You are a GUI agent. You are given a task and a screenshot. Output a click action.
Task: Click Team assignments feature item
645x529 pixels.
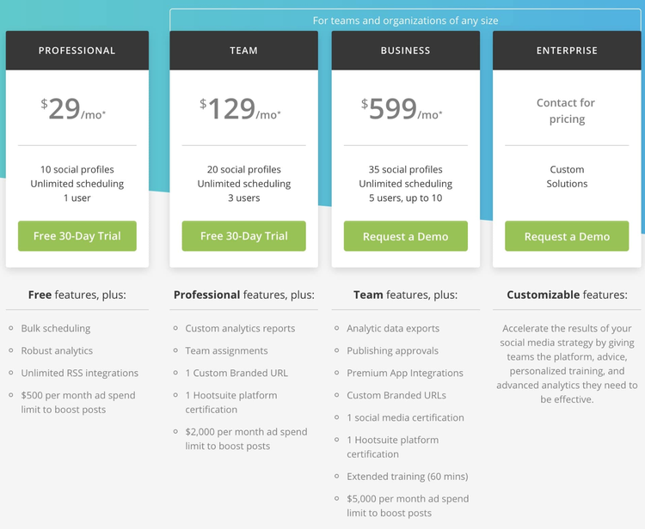(x=226, y=350)
